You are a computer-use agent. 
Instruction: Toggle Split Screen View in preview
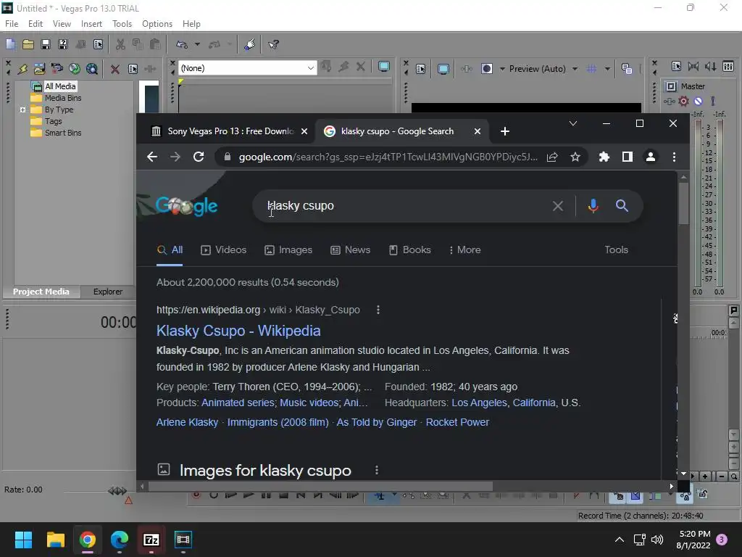click(x=487, y=69)
